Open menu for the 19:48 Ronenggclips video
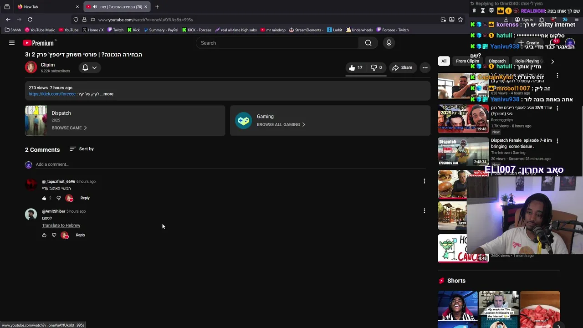 557,108
